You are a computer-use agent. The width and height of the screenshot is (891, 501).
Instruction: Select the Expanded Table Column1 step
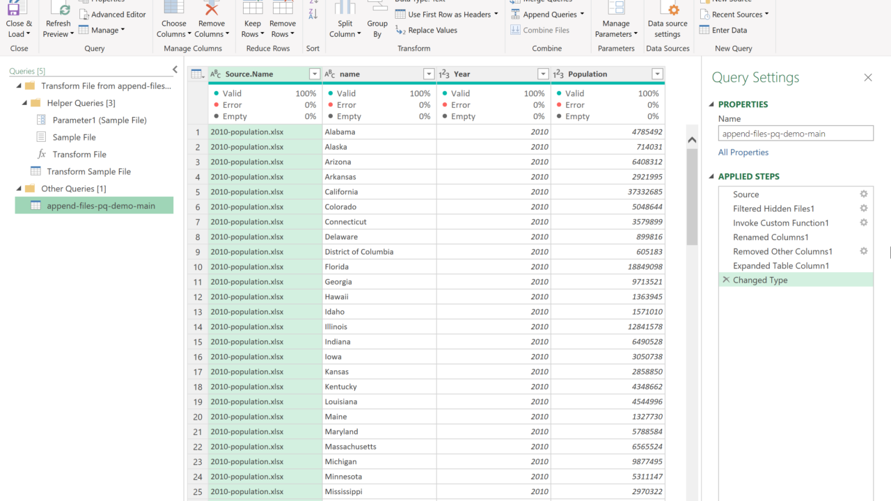[x=780, y=266]
